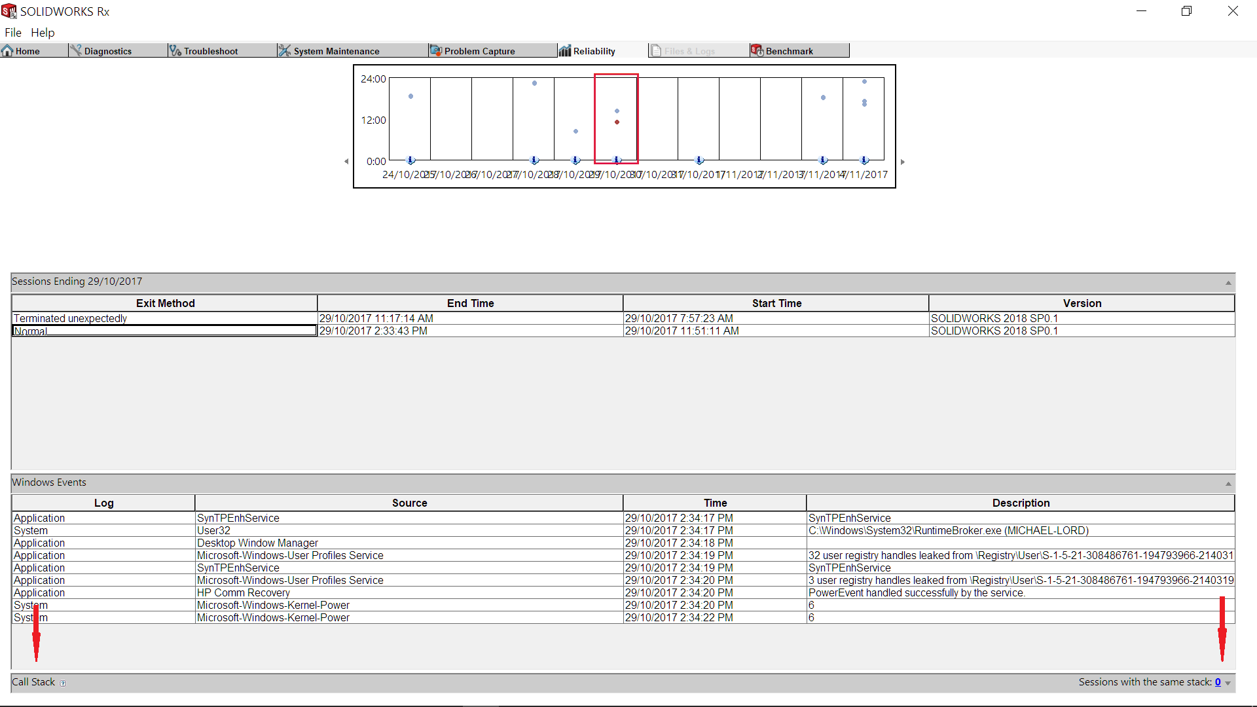The width and height of the screenshot is (1257, 707).
Task: Open the Help menu
Action: (43, 33)
